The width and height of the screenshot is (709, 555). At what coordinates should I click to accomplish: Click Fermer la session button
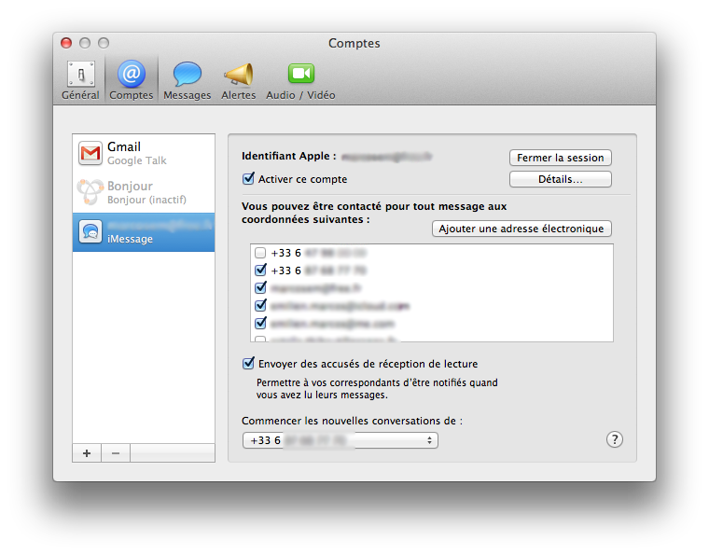click(561, 158)
